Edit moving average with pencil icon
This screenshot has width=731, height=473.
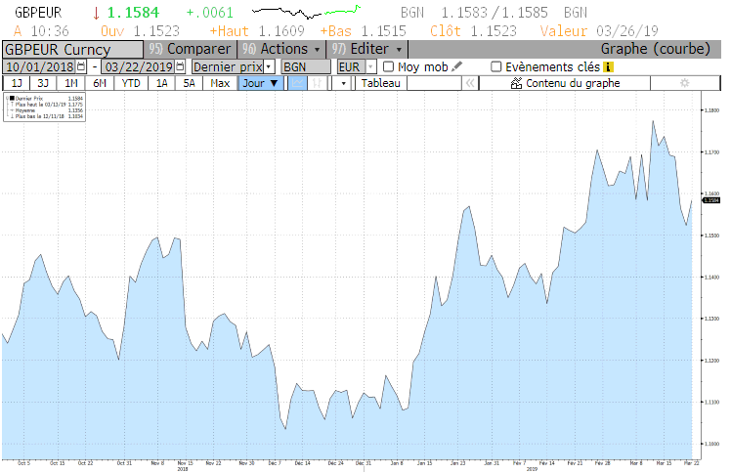pos(457,66)
